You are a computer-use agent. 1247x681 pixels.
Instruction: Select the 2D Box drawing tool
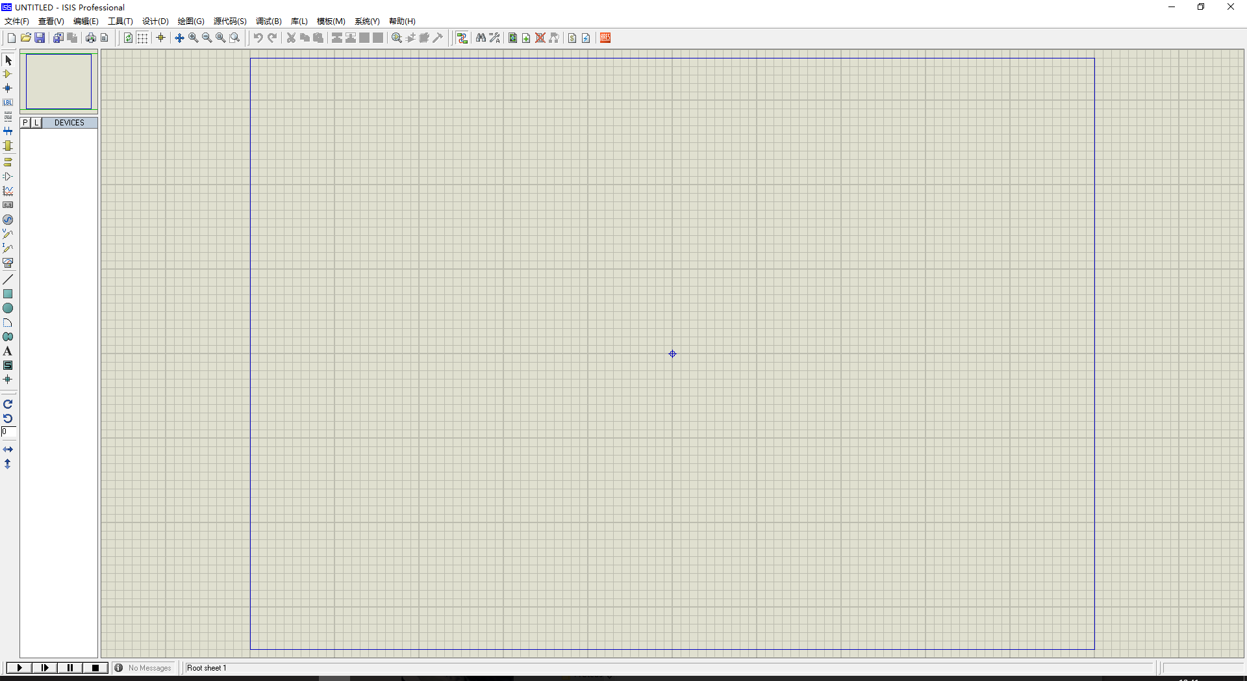8,294
